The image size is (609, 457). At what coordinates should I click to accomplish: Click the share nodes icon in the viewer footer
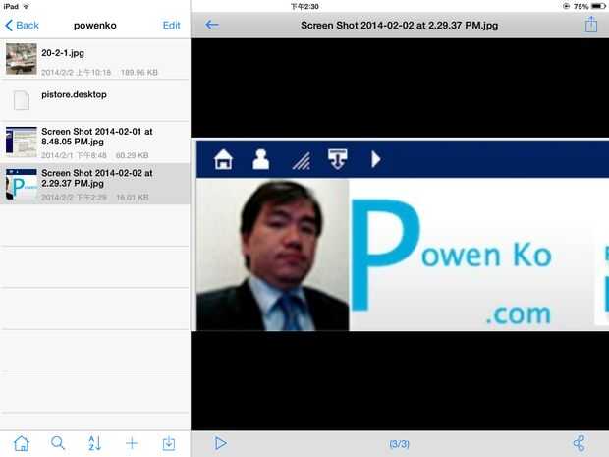pos(580,443)
